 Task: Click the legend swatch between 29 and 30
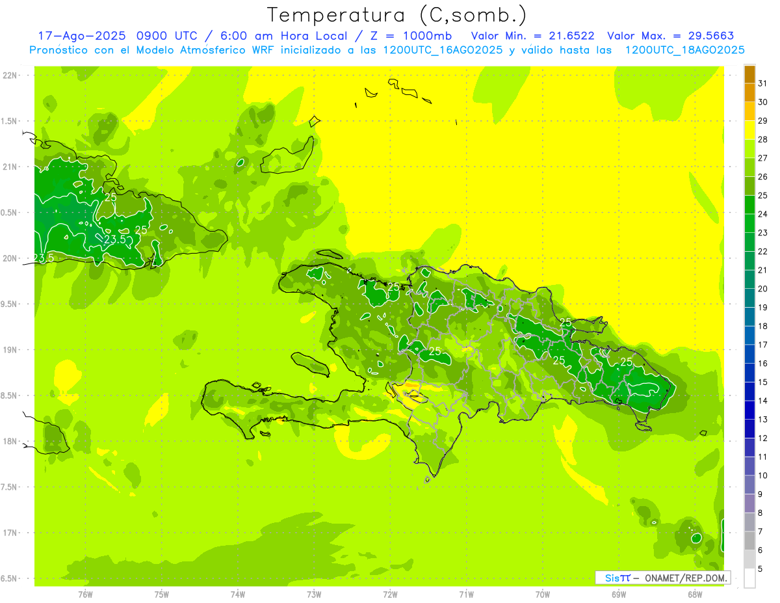[749, 111]
